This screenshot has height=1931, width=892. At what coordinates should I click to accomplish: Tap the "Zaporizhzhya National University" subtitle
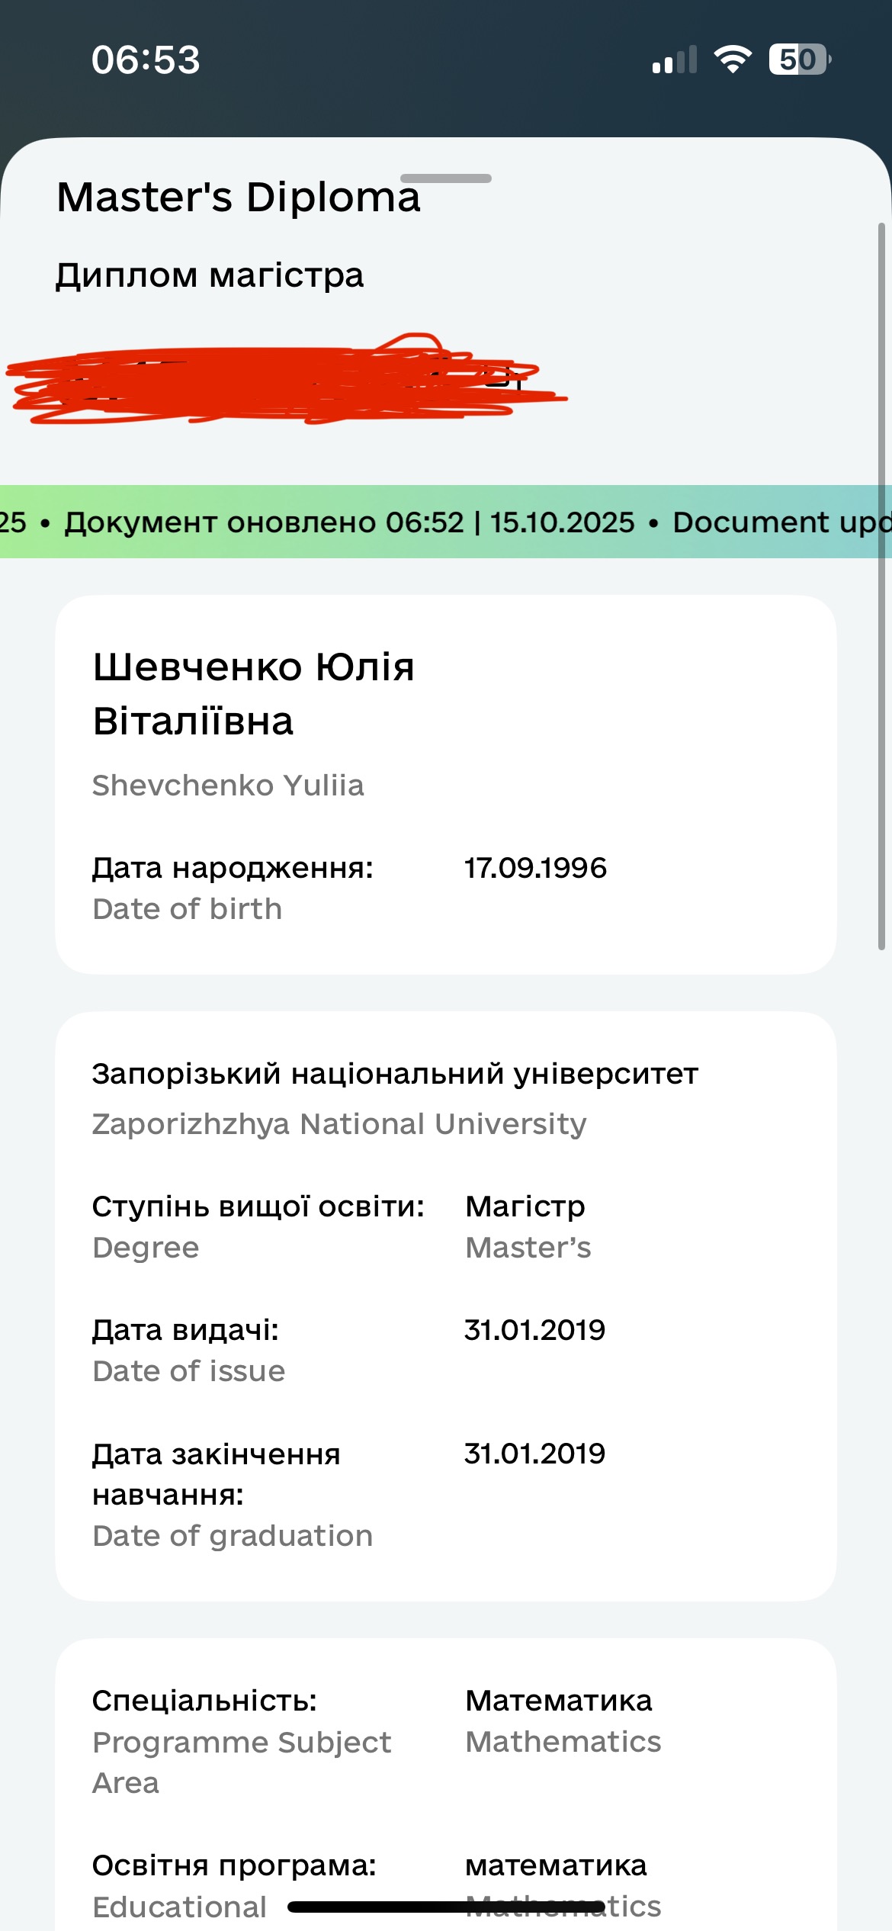pos(339,1124)
